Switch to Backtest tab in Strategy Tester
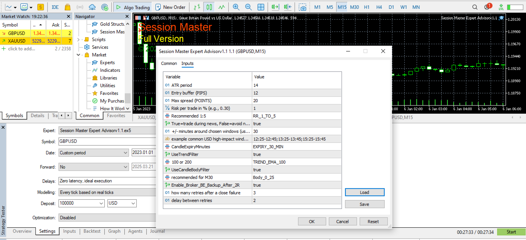 point(92,231)
